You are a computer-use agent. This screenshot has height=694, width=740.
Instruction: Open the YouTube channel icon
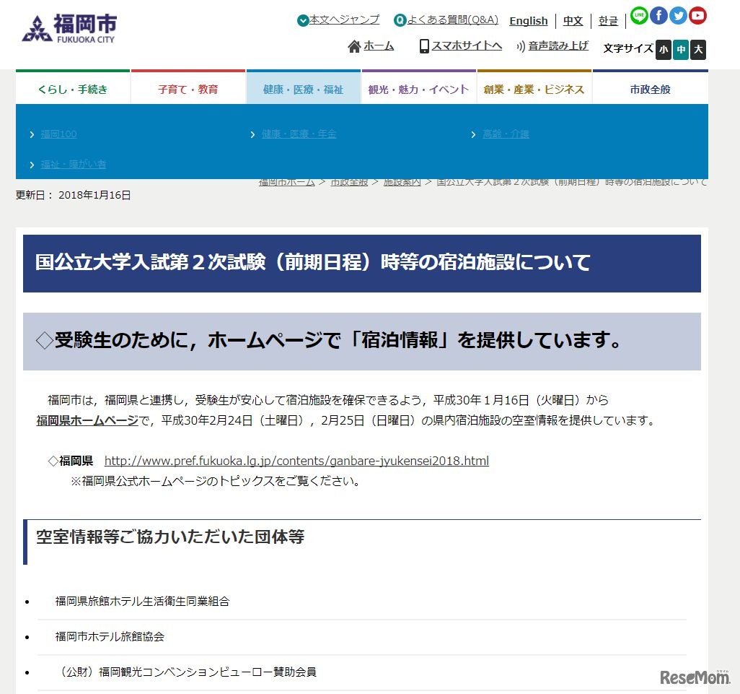coord(697,15)
